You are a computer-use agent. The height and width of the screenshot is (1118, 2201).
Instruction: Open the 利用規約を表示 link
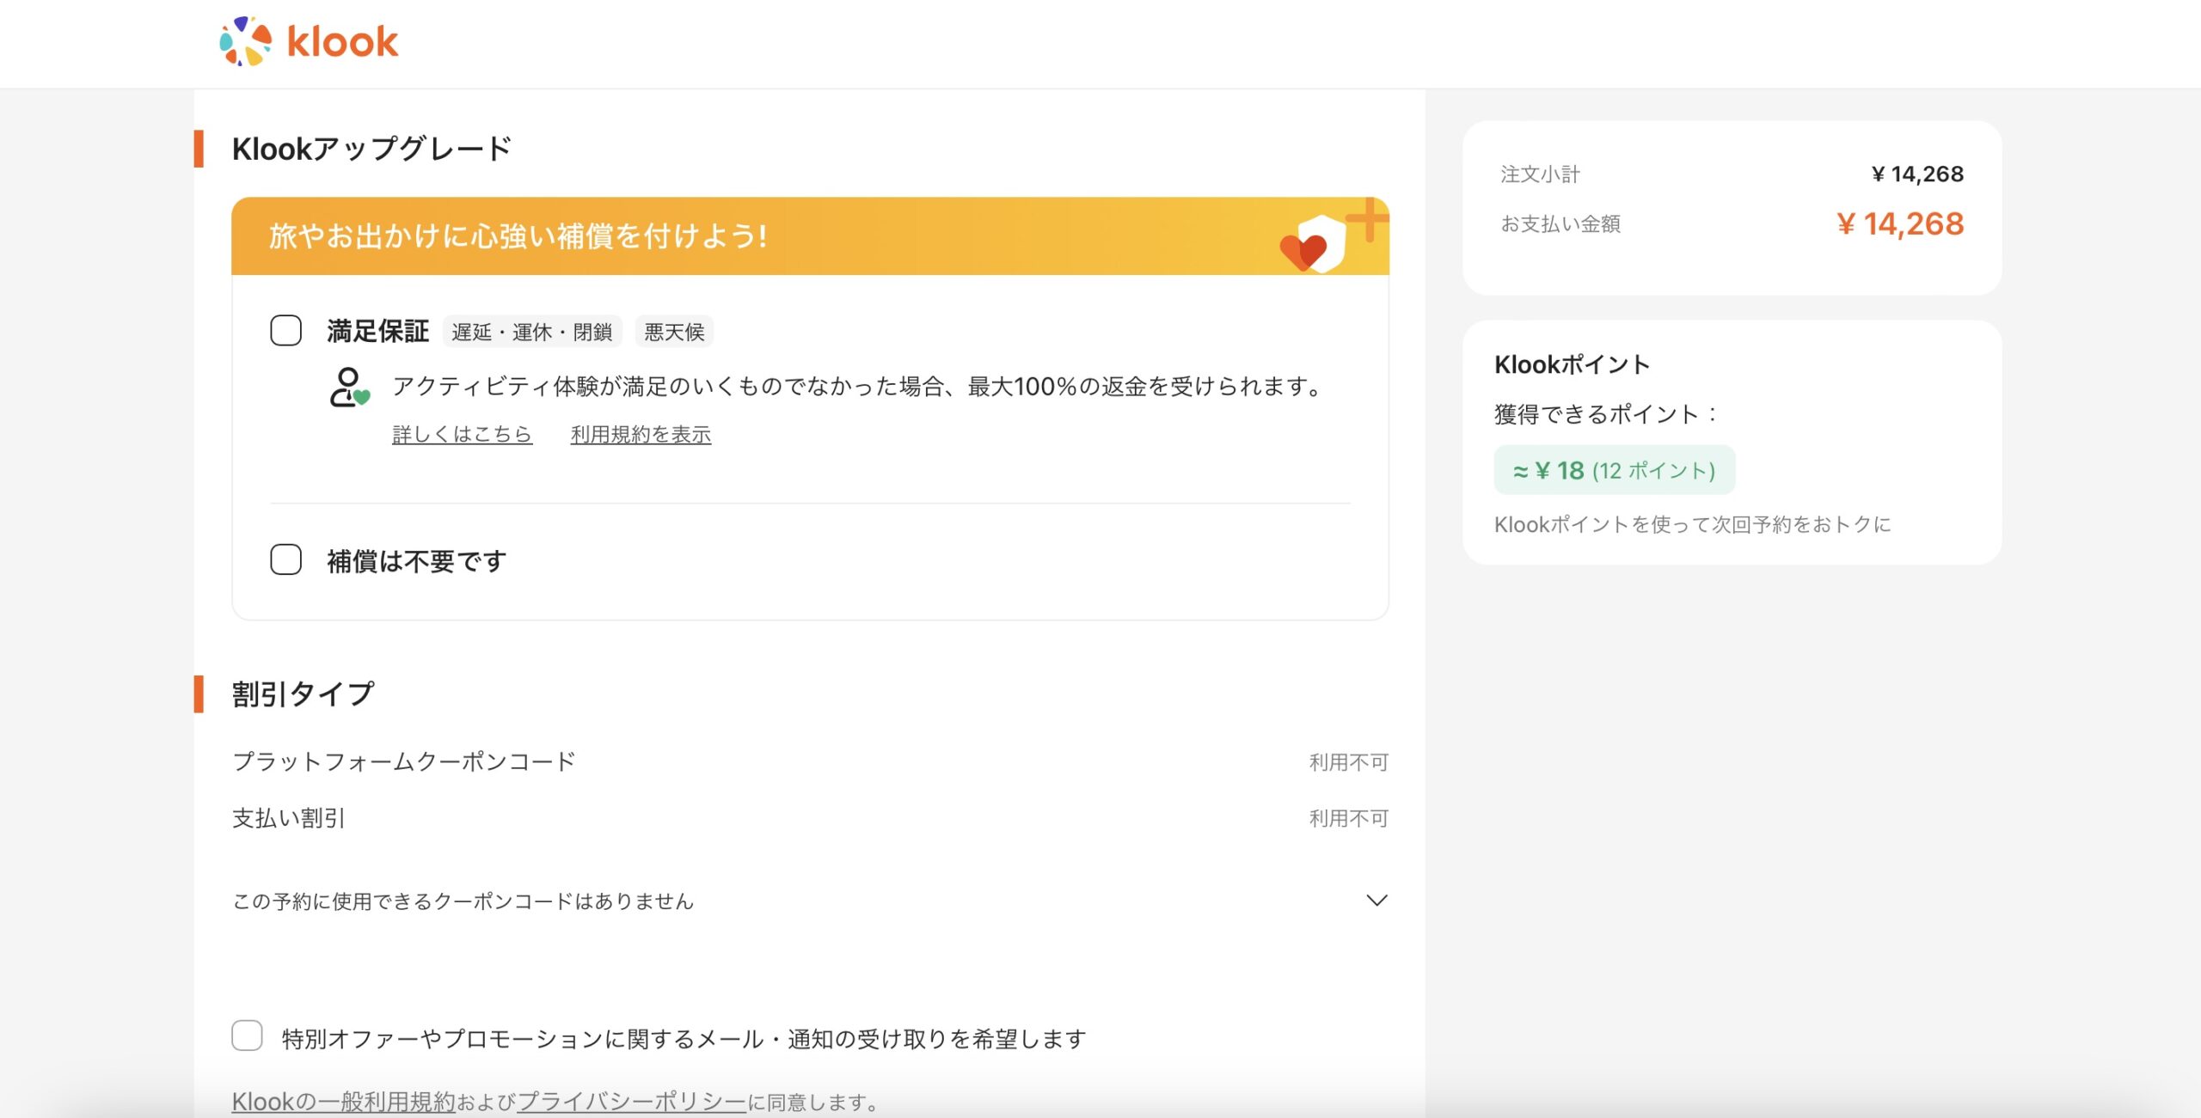[x=641, y=435]
